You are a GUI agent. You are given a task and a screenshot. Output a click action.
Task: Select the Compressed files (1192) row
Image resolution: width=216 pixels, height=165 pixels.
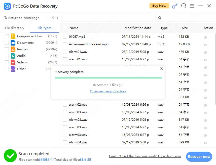pyautogui.click(x=31, y=36)
